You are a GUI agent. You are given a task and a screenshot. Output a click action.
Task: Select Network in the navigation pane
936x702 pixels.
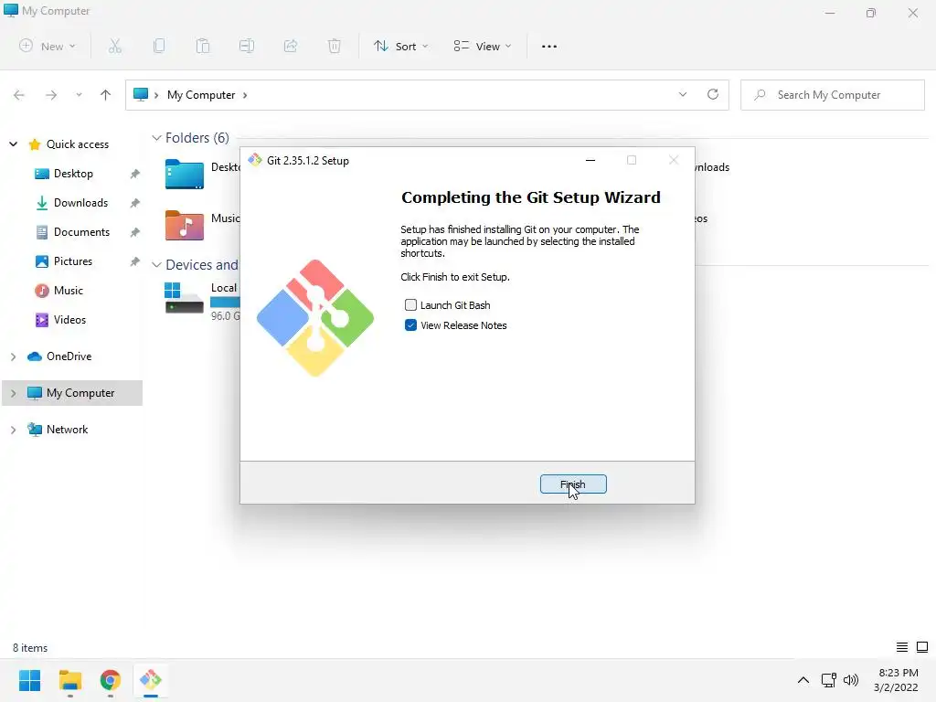(x=67, y=430)
